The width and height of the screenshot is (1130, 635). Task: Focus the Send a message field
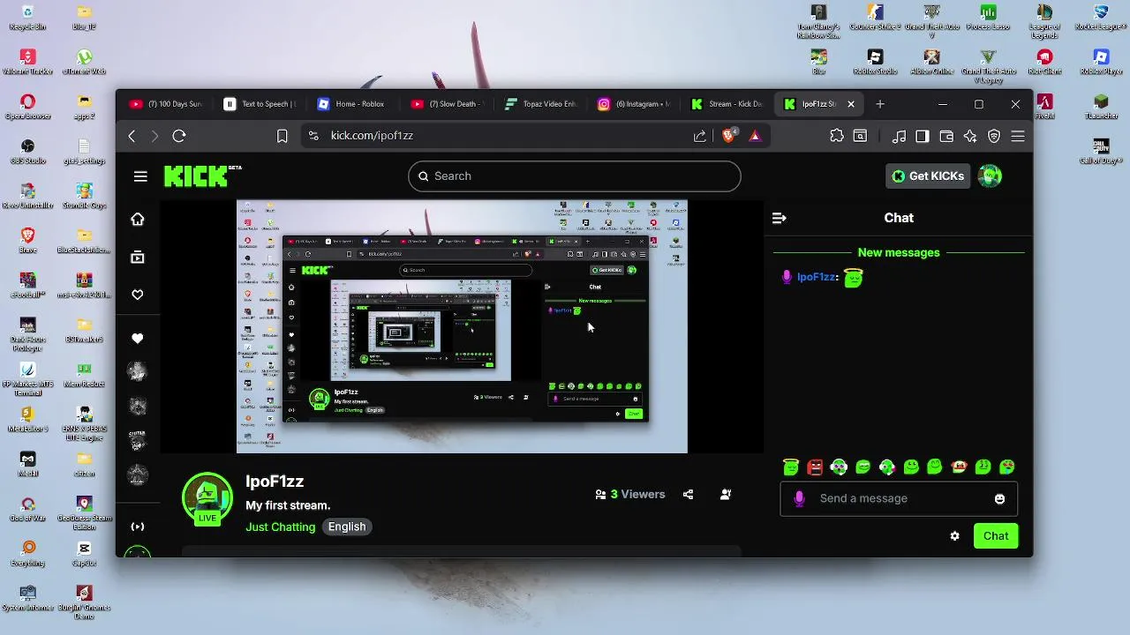[899, 498]
